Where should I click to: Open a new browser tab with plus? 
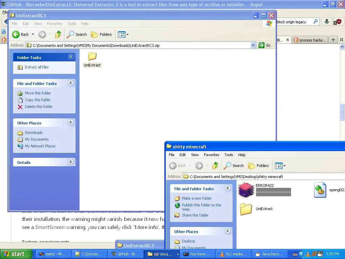point(333,40)
